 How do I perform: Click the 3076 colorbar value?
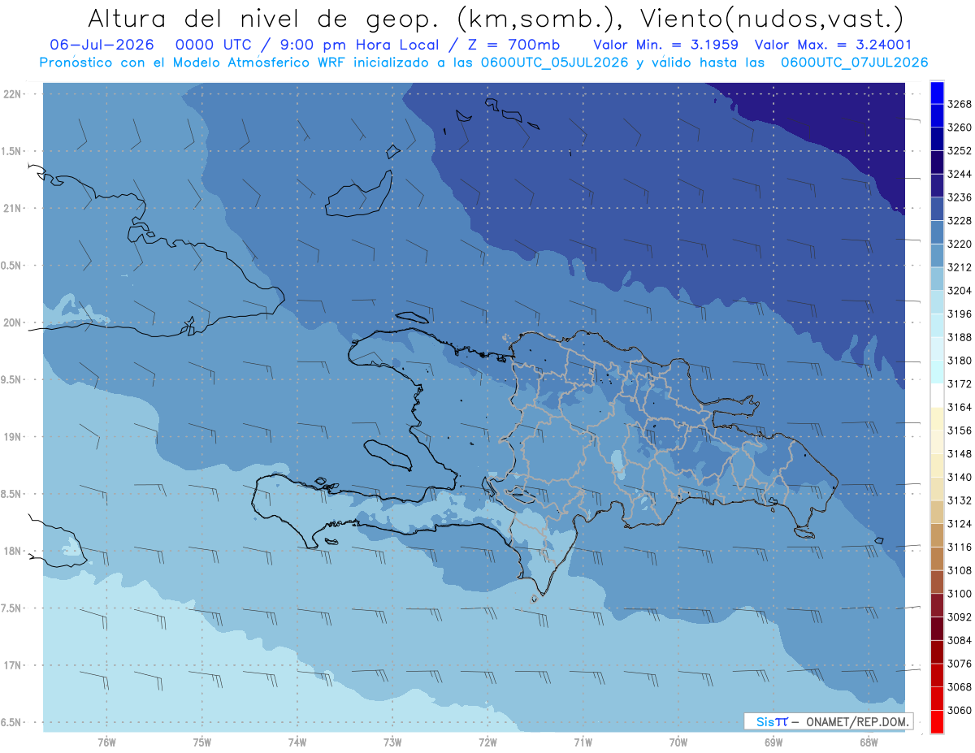pyautogui.click(x=960, y=664)
